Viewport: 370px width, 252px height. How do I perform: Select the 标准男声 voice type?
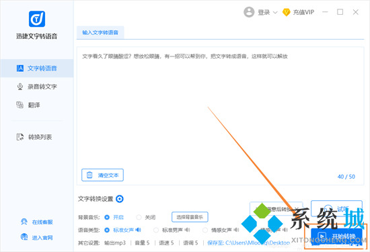click(x=156, y=230)
